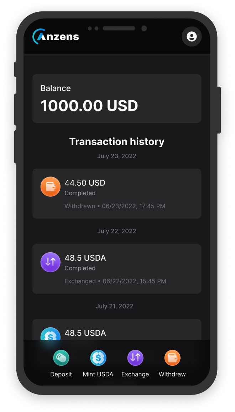This screenshot has height=412, width=235.
Task: Click the Transaction history heading
Action: (x=117, y=142)
